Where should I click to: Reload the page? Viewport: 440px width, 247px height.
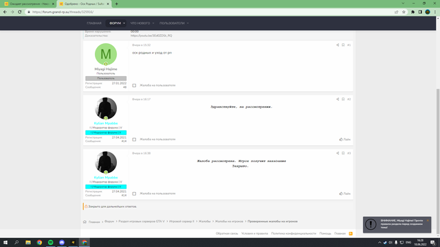20,12
